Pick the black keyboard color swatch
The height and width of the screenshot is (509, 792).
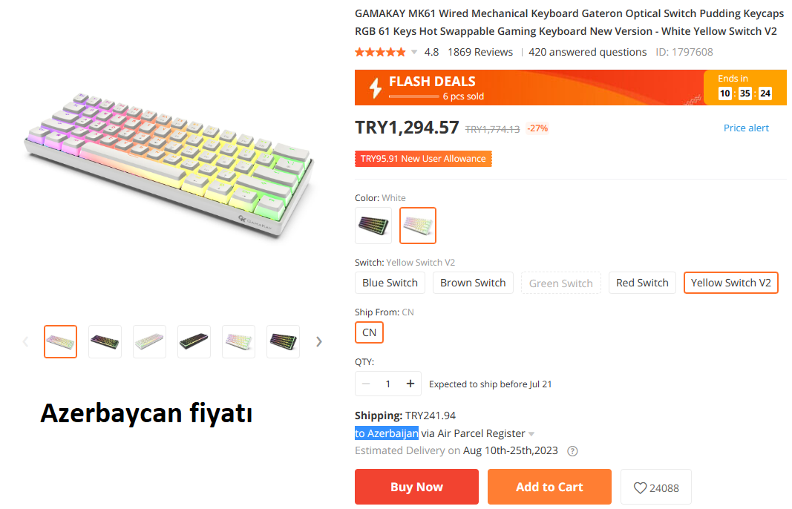373,226
